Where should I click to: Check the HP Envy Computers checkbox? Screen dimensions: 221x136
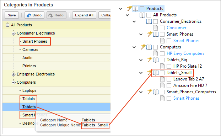162,53
